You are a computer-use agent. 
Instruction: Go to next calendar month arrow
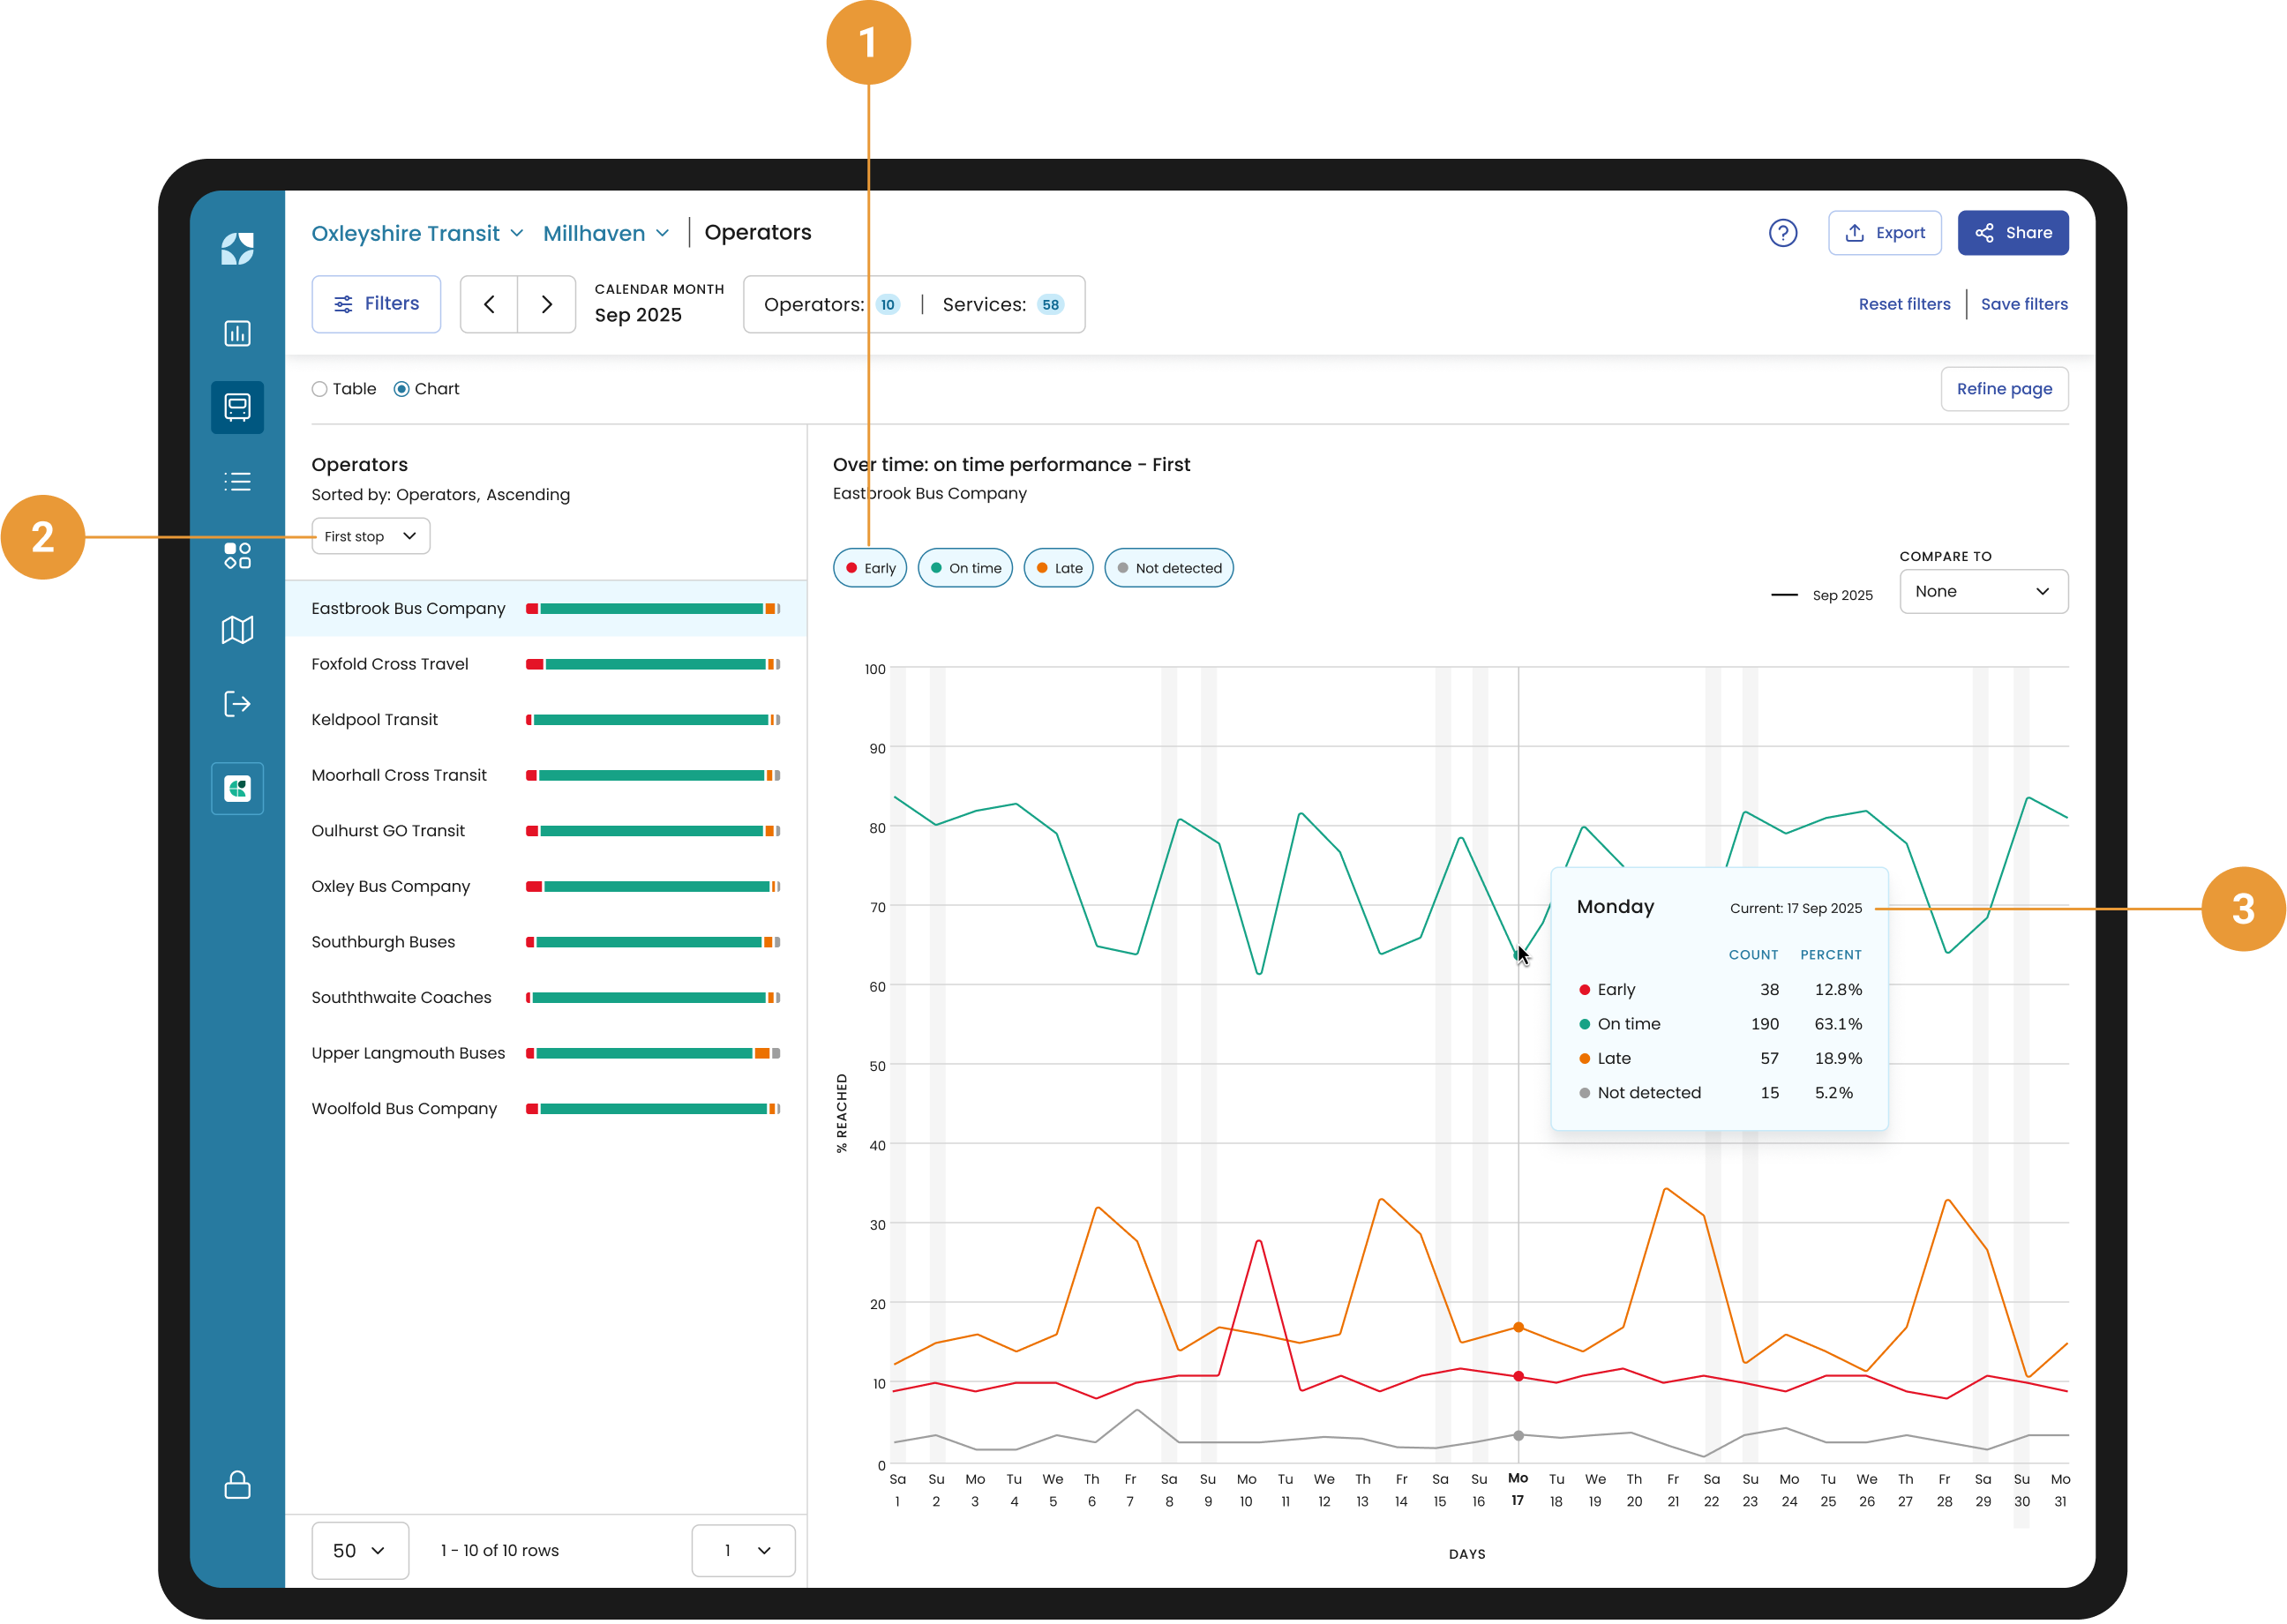click(546, 304)
